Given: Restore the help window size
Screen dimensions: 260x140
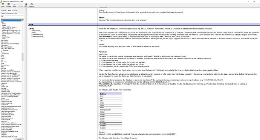Looking at the screenshot, I should 254,2.
